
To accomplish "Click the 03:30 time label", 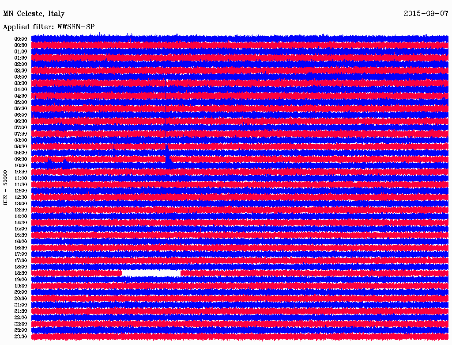I will coord(21,83).
